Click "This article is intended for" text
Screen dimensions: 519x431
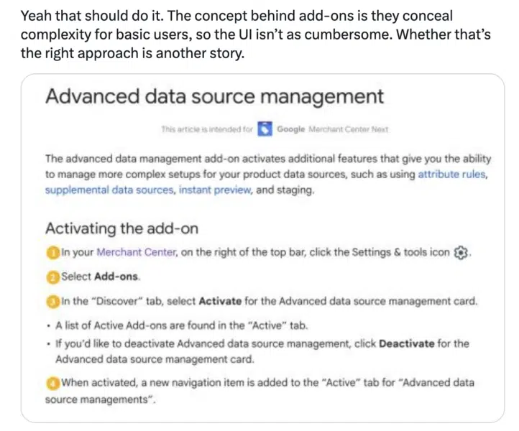click(207, 130)
